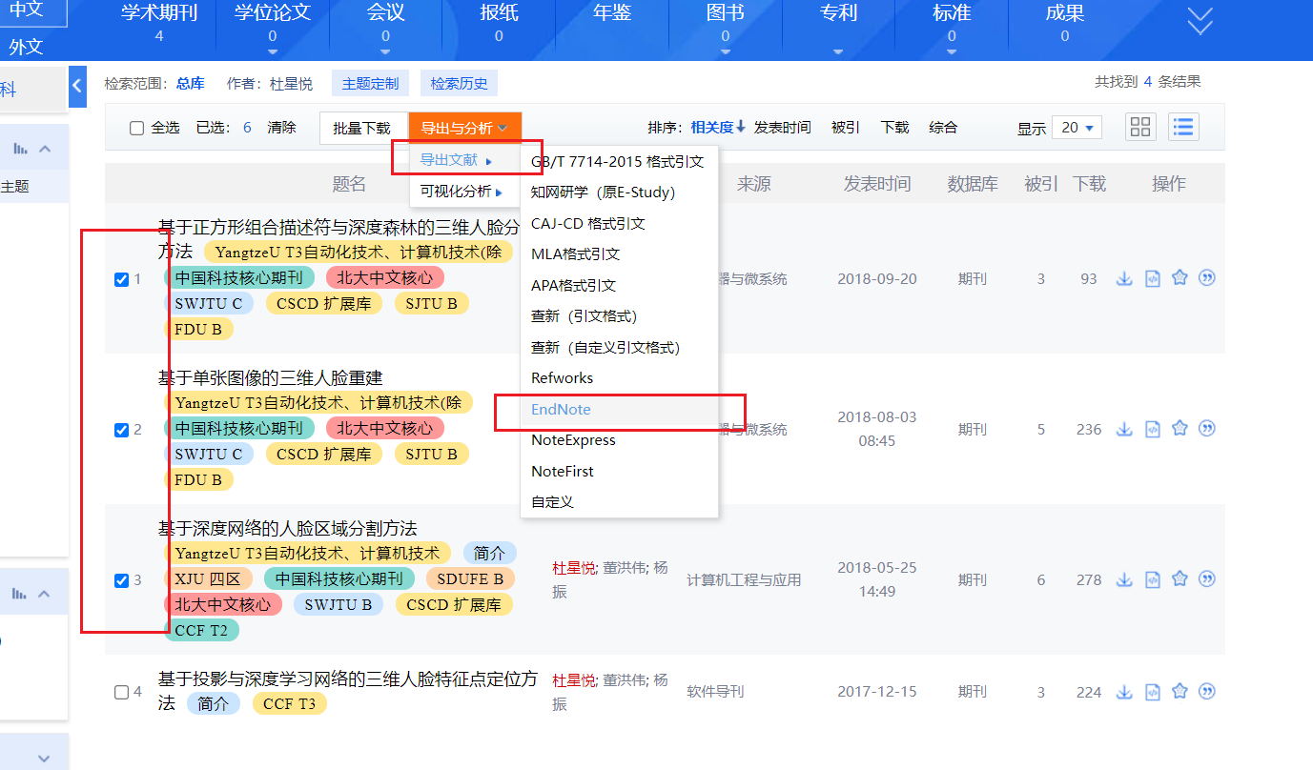Open the 显示 20 per-page dropdown

click(1077, 128)
